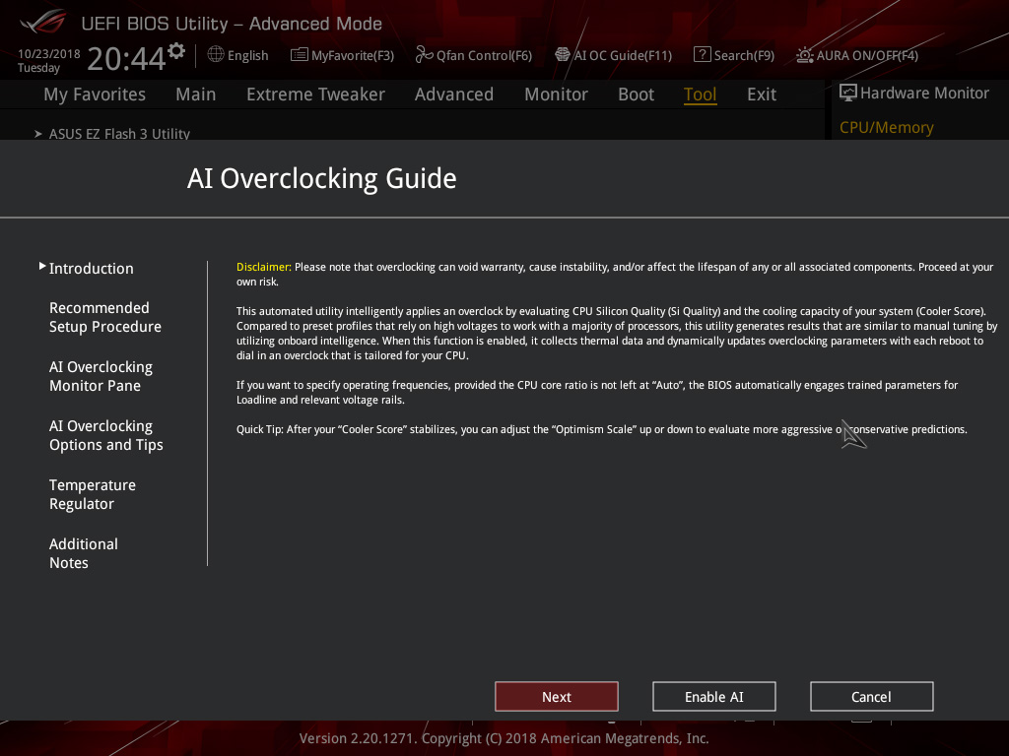This screenshot has height=756, width=1009.
Task: Select Introduction section in guide
Action: click(92, 268)
